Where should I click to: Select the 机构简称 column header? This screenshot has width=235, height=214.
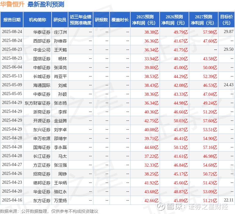38,20
